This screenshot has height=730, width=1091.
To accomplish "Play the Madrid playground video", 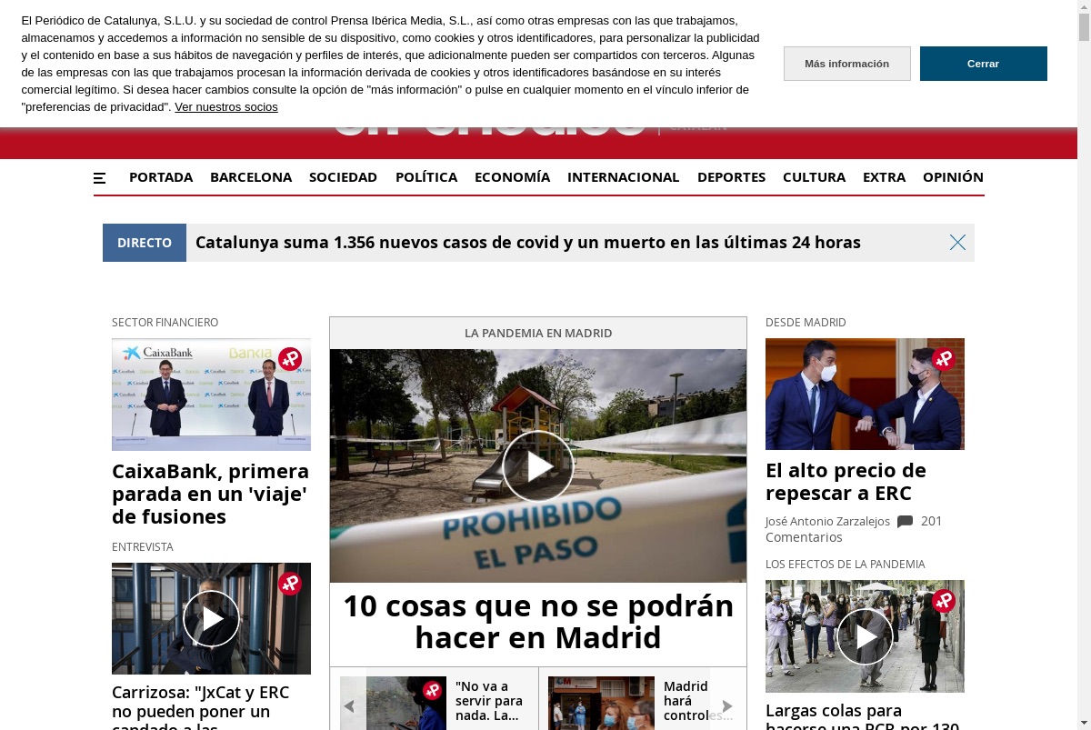I will [538, 466].
